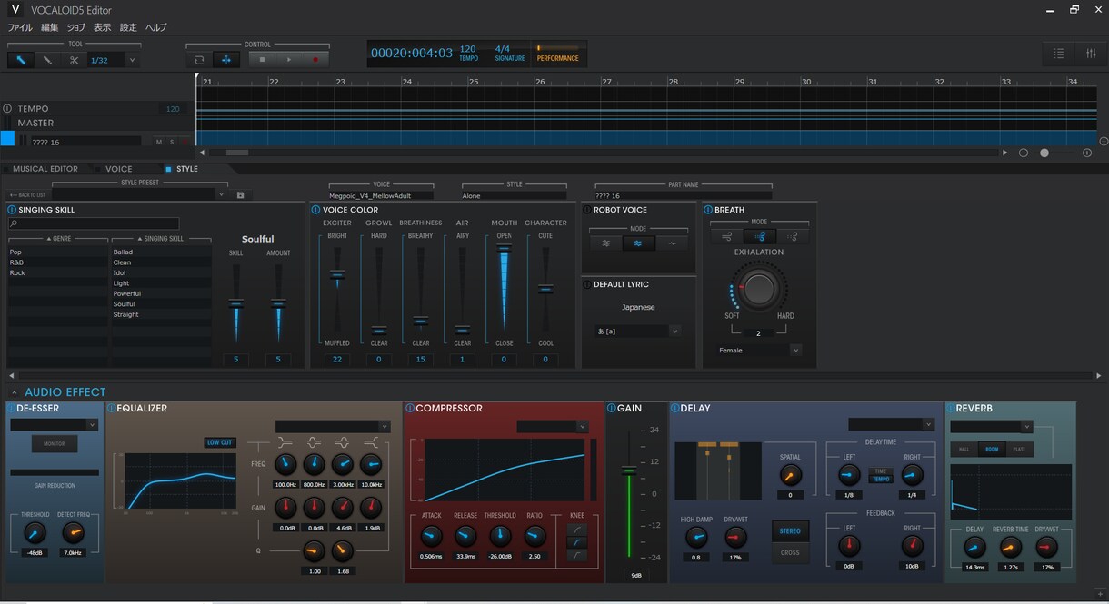Click the equalizer low-shelf band icon
Screen dimensions: 1109x604
(x=285, y=442)
